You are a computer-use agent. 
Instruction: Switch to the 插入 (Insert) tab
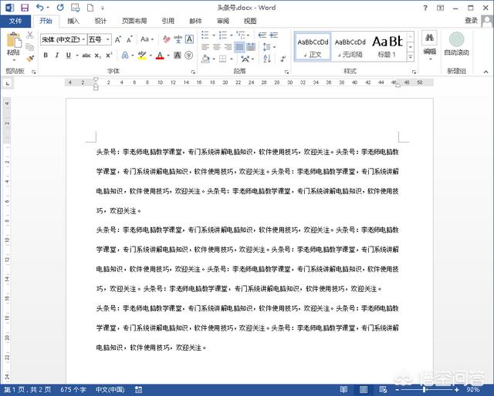(73, 21)
